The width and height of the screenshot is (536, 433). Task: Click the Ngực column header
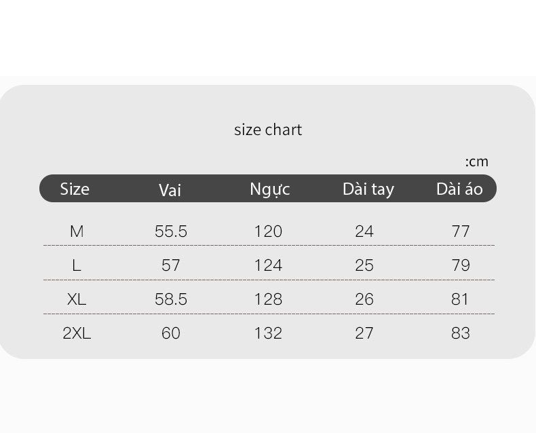coord(270,189)
